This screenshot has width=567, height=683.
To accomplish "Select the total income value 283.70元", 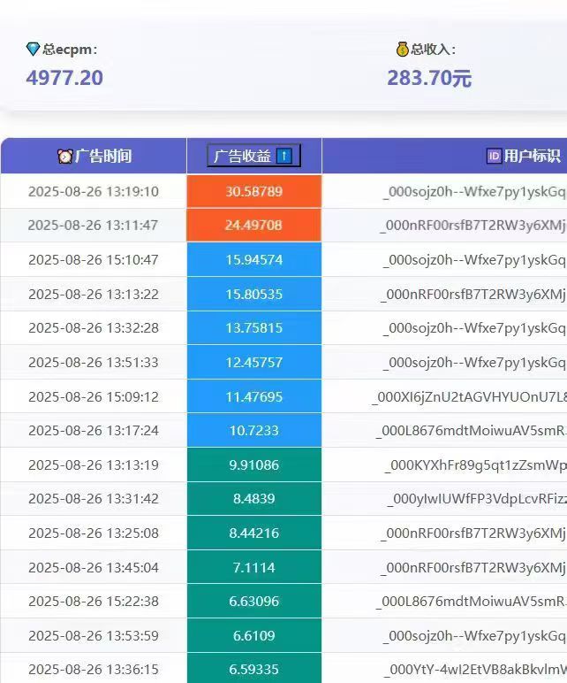I will pyautogui.click(x=429, y=79).
